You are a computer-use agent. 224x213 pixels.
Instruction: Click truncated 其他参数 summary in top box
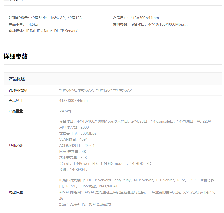[150, 24]
